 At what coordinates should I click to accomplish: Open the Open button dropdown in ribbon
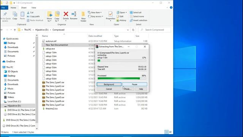(126, 13)
